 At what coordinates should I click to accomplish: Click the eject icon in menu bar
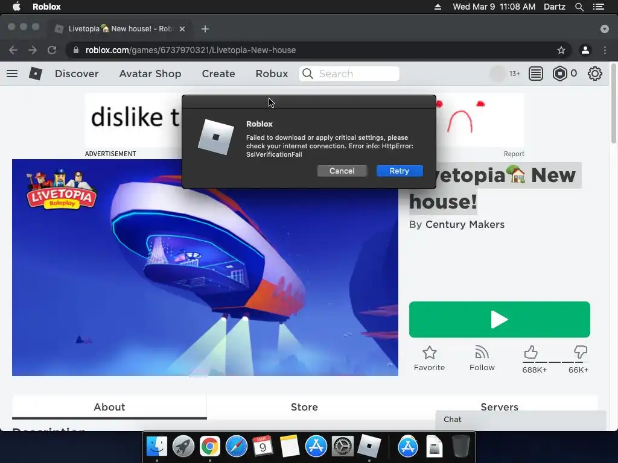[x=438, y=7]
